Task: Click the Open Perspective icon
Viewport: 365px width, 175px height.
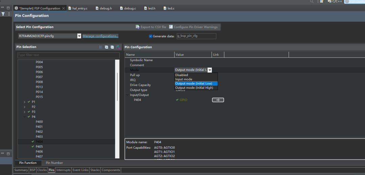Action: 321,2
